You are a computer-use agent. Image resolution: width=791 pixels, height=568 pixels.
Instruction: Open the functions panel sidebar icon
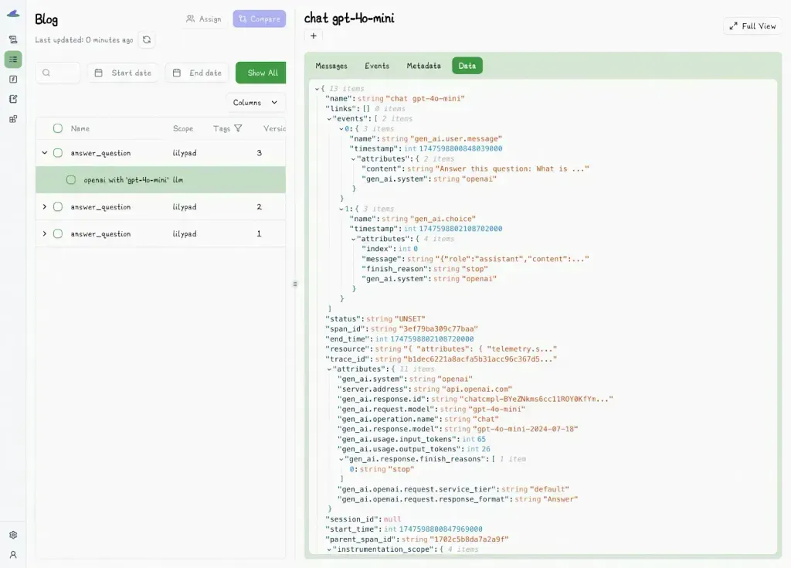pos(12,80)
